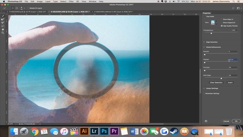Screen dimensions: 243x137
Task: Enable the Show Edge checkbox
Action: coord(222,19)
